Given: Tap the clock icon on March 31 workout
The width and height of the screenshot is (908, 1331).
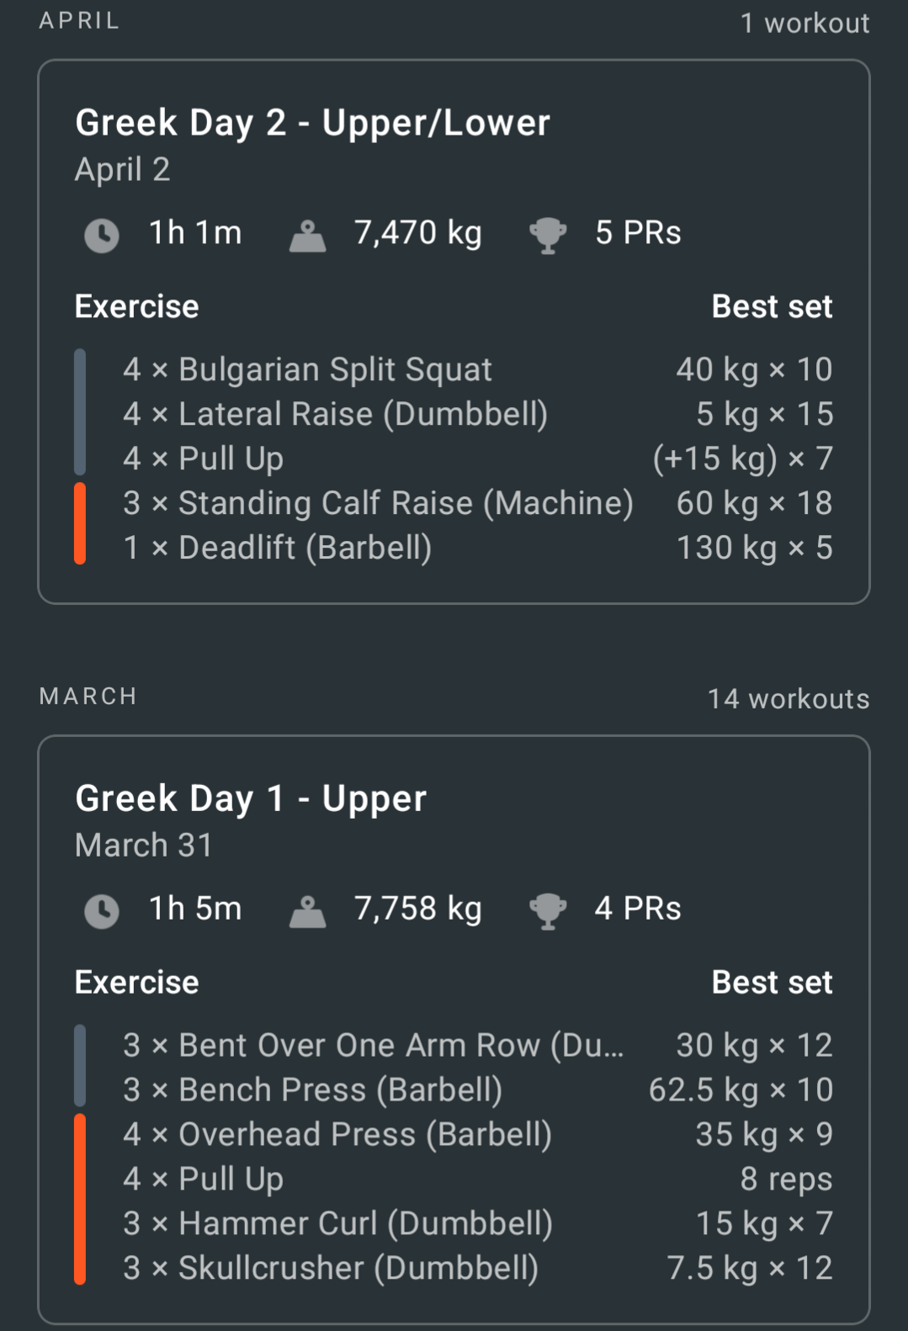Looking at the screenshot, I should (102, 911).
